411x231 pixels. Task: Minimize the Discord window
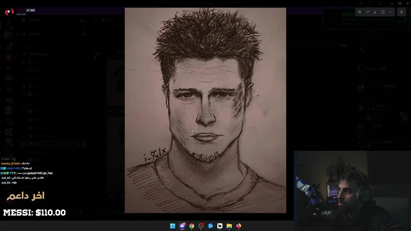pyautogui.click(x=392, y=3)
